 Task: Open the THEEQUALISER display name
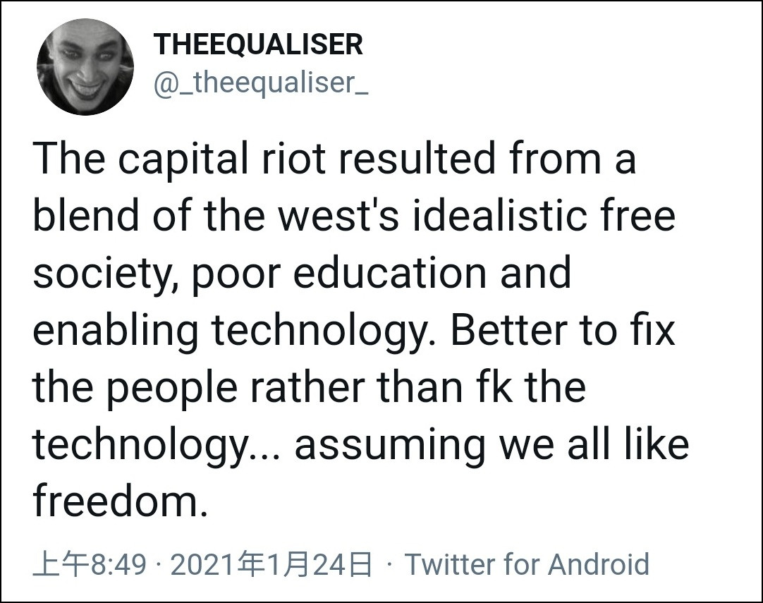[259, 45]
